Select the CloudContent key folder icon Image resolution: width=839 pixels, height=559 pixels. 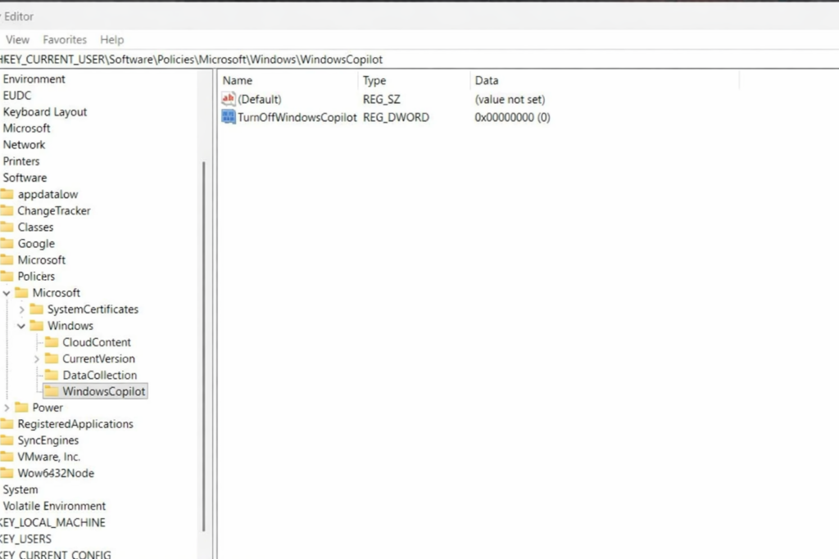(x=53, y=342)
